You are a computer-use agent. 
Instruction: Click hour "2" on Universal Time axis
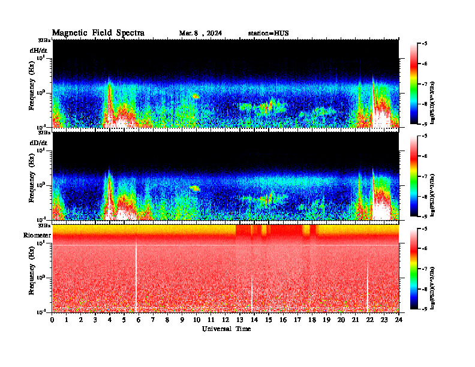coord(81,320)
